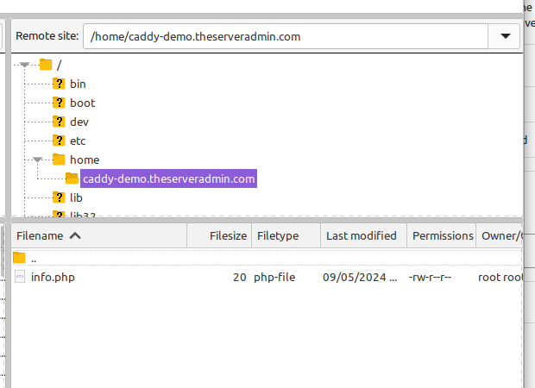
Task: Collapse the home folder tree node
Action: tap(38, 160)
